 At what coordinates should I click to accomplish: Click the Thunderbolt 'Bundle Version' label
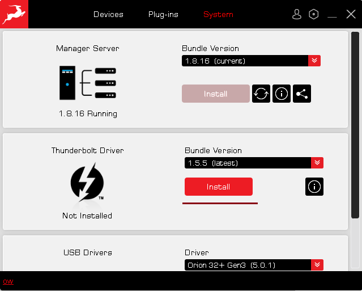point(213,150)
